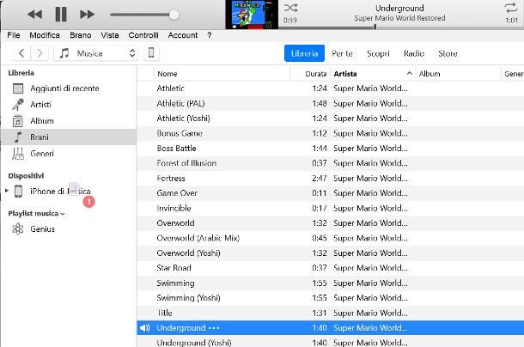Open the Musica media type dropdown
524x347 pixels.
(96, 53)
